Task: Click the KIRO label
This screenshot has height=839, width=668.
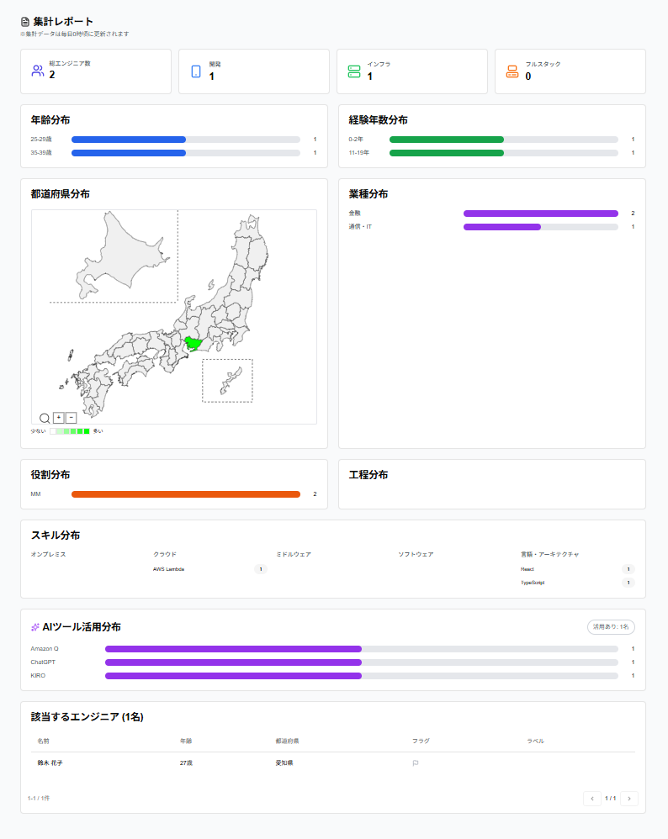Action: click(x=38, y=676)
